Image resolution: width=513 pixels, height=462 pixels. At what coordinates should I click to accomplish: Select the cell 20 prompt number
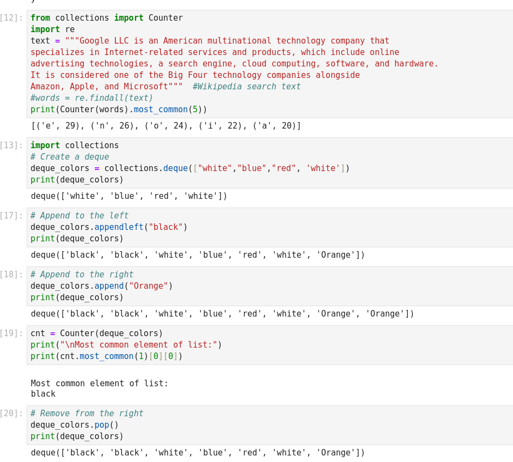pyautogui.click(x=11, y=414)
